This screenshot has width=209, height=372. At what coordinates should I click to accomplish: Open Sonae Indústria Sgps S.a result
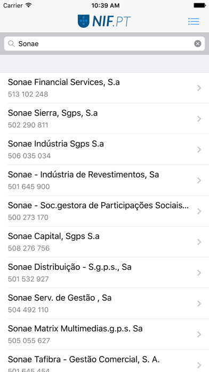104,150
